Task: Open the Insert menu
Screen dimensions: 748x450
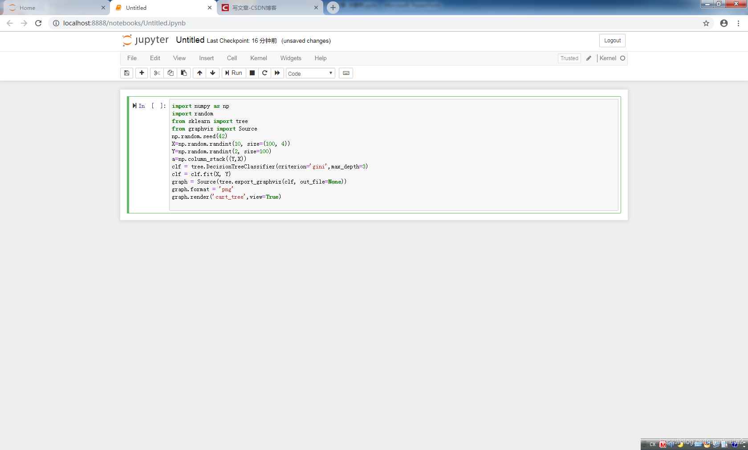Action: click(x=206, y=58)
